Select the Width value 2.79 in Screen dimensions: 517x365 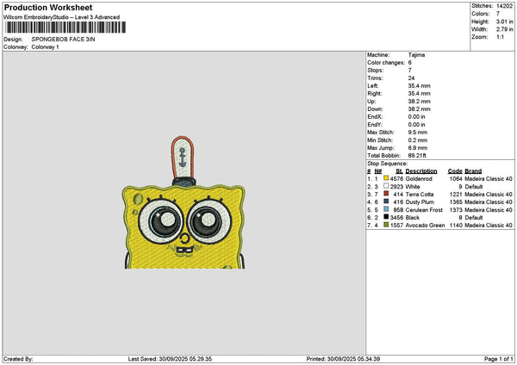504,29
